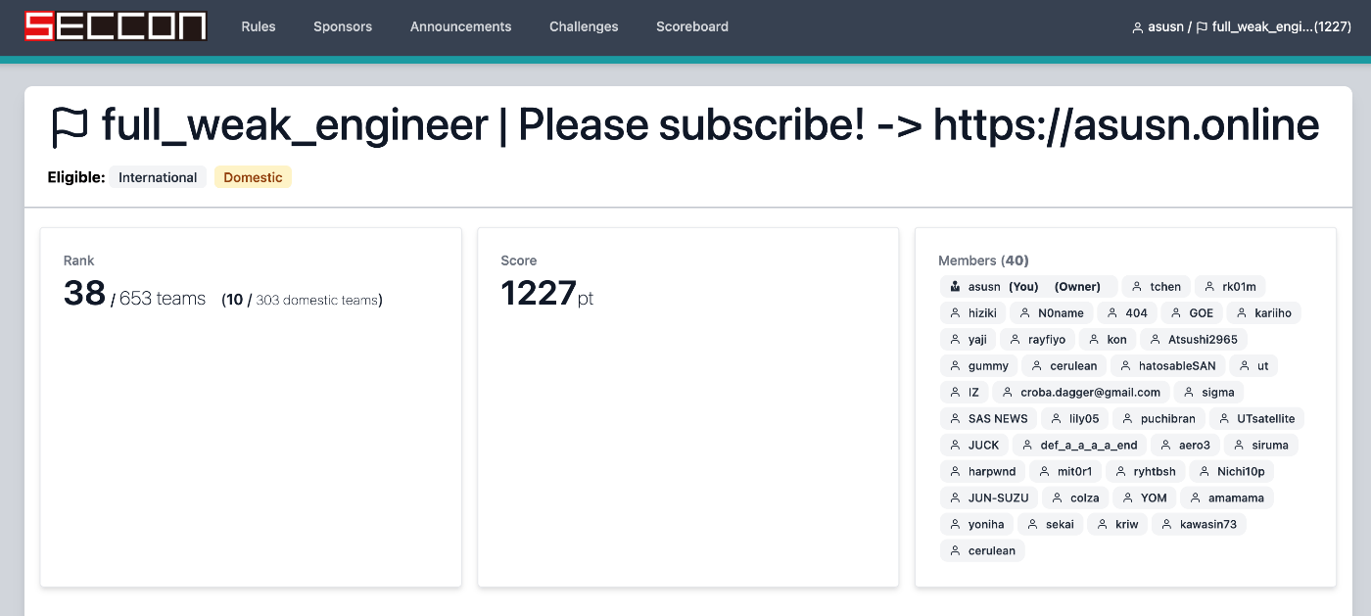Click the SECCON logo
This screenshot has height=616, width=1371.
point(116,26)
